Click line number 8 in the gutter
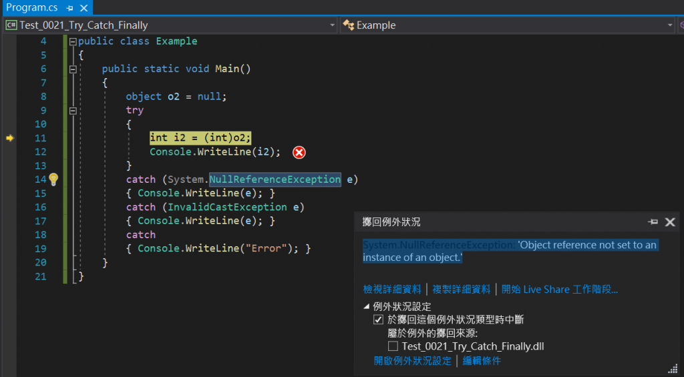The image size is (684, 377). (x=43, y=96)
